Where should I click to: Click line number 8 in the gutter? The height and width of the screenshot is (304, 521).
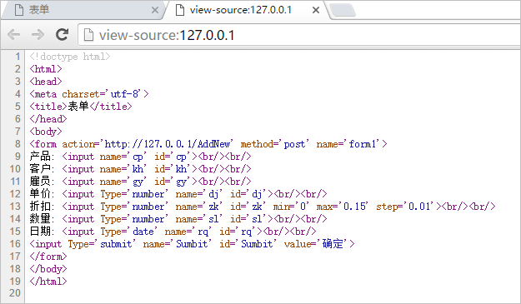coord(18,144)
